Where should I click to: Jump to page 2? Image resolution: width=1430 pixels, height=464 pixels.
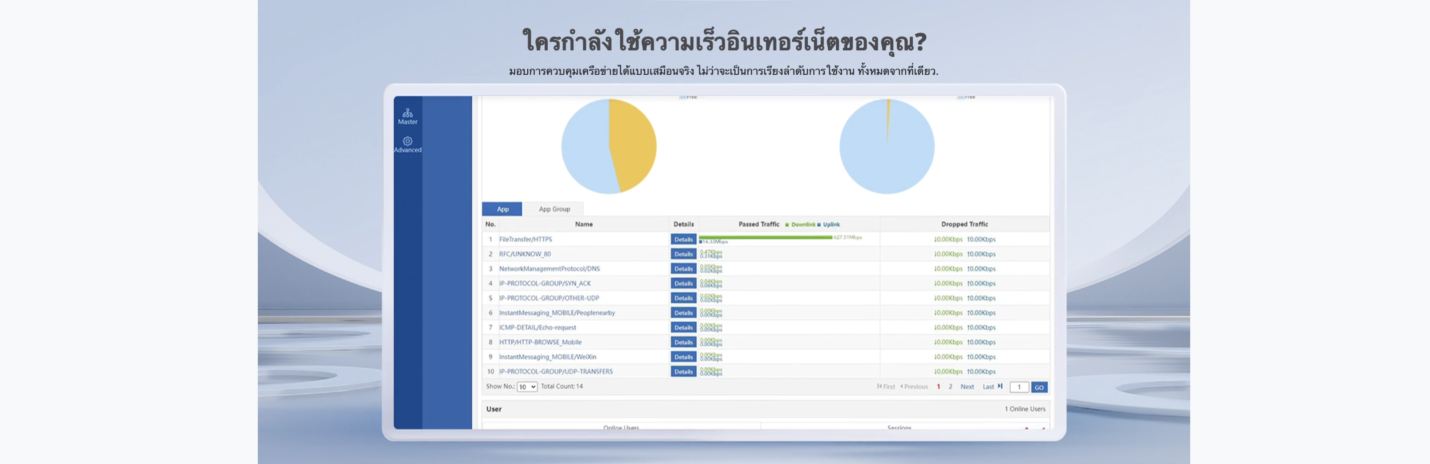click(950, 387)
